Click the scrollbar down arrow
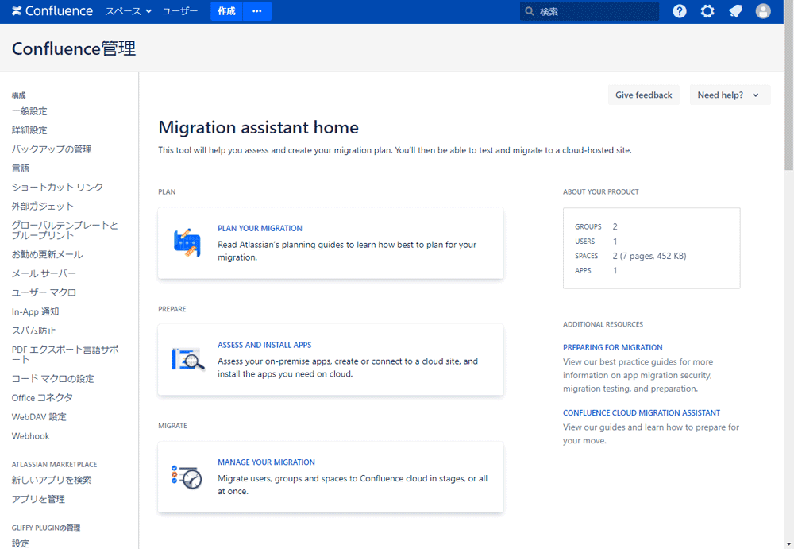 click(x=789, y=544)
